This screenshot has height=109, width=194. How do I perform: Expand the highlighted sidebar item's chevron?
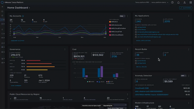[x=4, y=20]
